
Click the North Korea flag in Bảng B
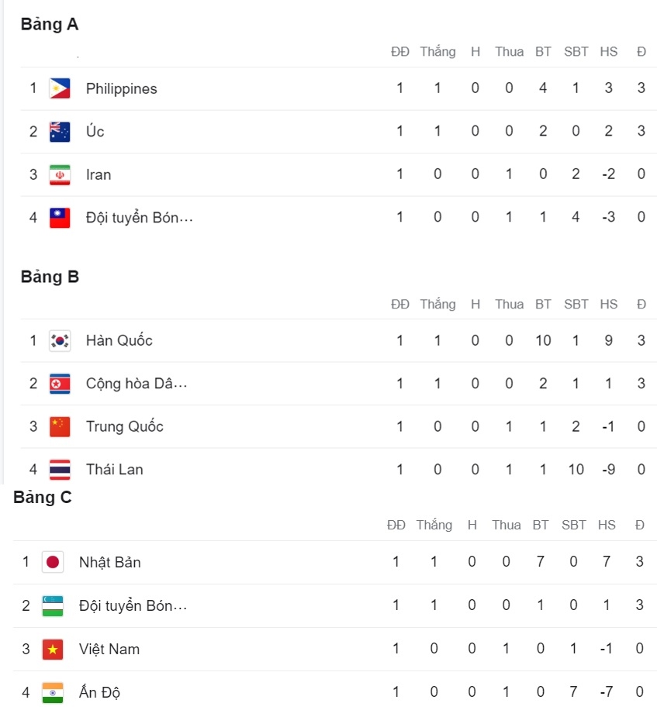60,384
